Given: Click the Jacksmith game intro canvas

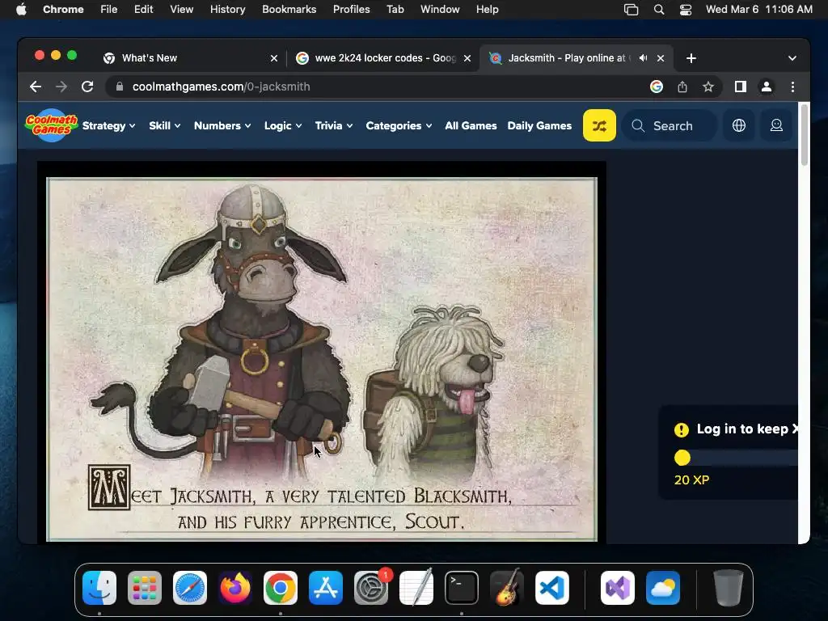Looking at the screenshot, I should coord(322,359).
